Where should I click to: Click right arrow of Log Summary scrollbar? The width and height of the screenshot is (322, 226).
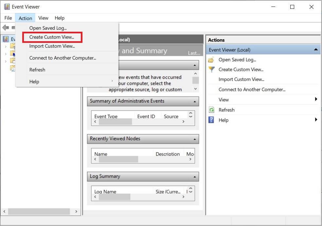click(x=183, y=197)
